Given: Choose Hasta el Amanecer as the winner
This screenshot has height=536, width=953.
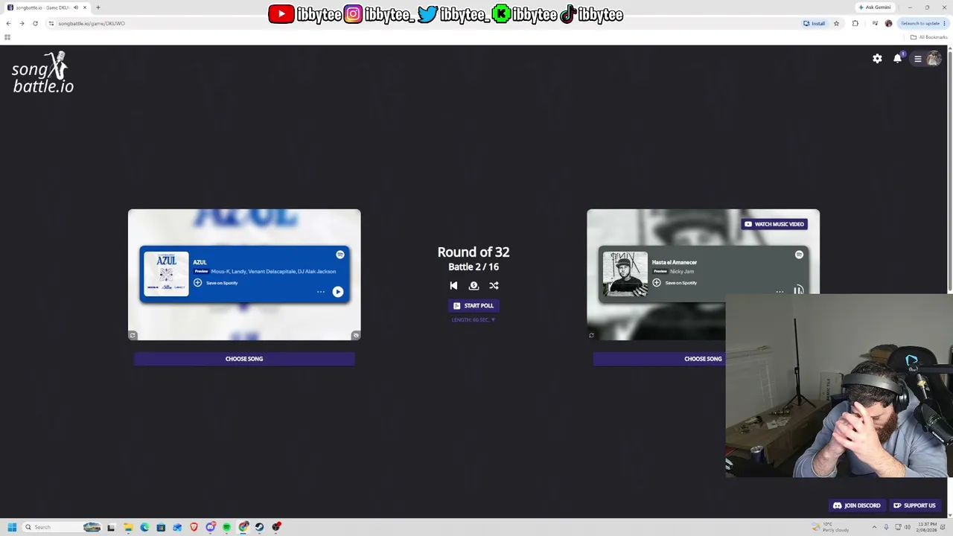Looking at the screenshot, I should (x=660, y=359).
